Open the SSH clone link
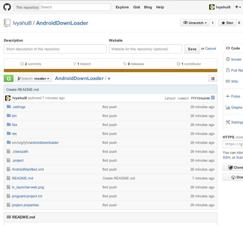The image size is (243, 226). point(227,157)
